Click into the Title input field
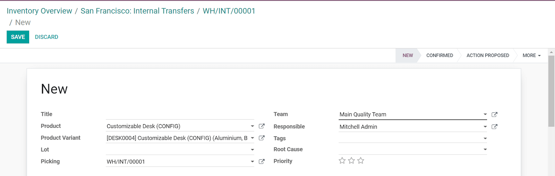555x176 pixels. [180, 114]
